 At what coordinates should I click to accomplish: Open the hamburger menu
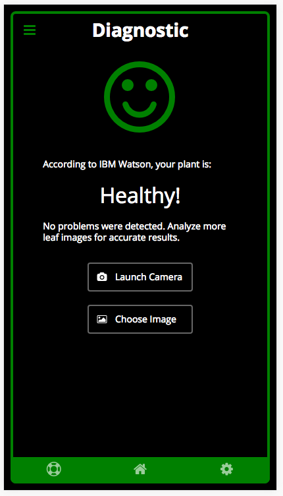coord(30,30)
